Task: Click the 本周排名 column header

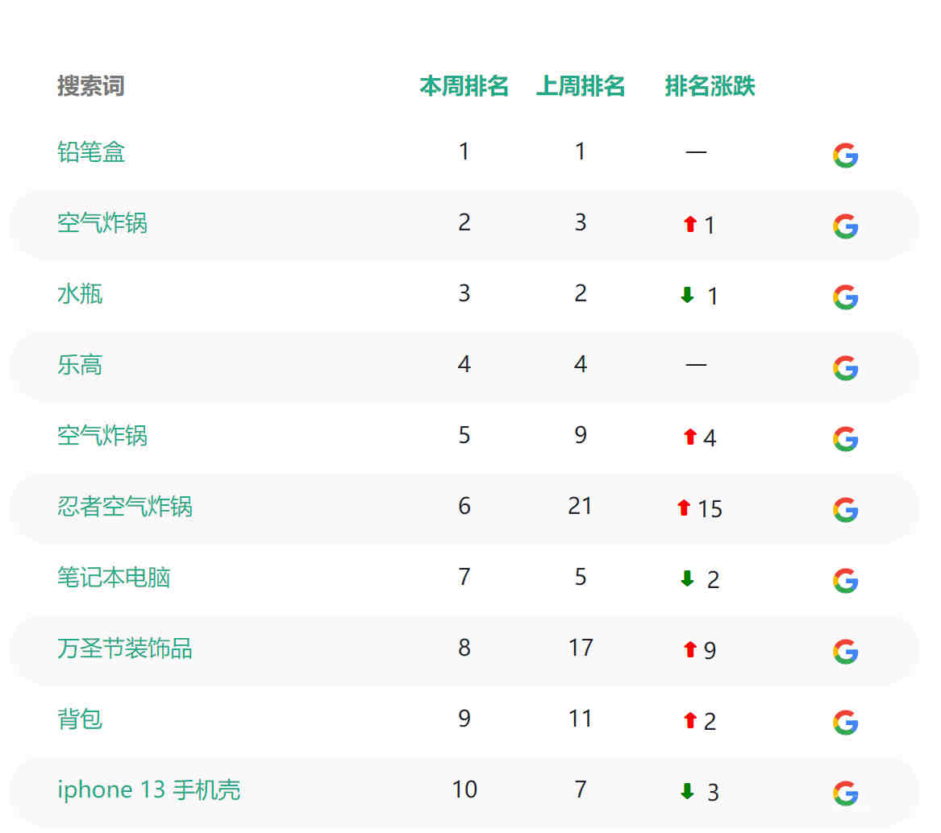Action: 464,85
